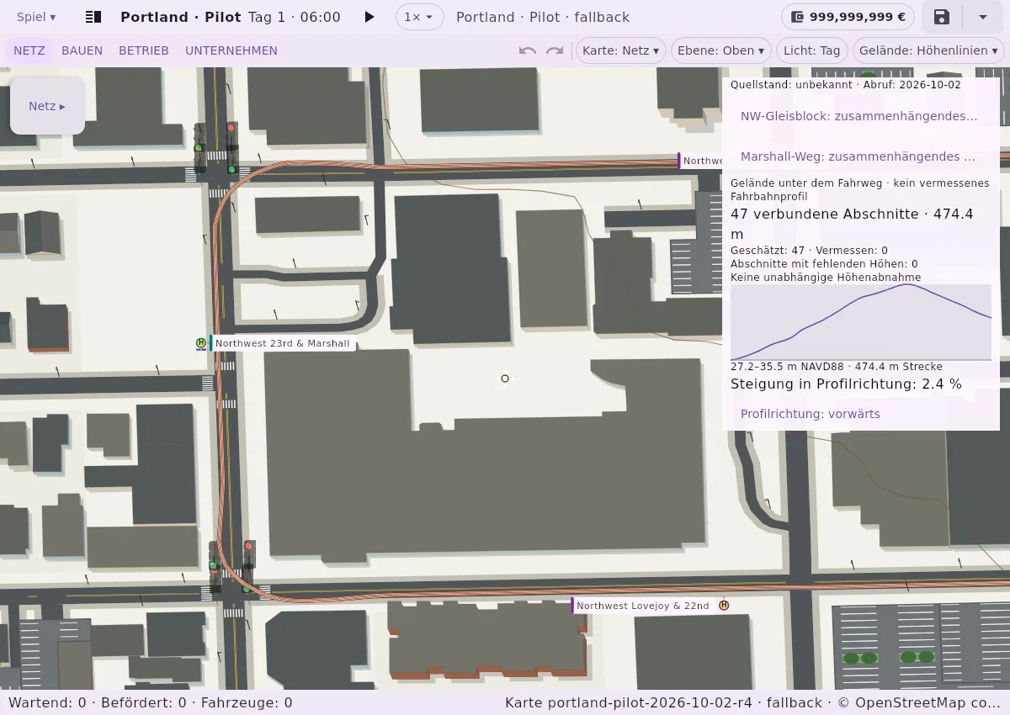Image resolution: width=1010 pixels, height=715 pixels.
Task: Click the play simulation button
Action: coord(369,17)
